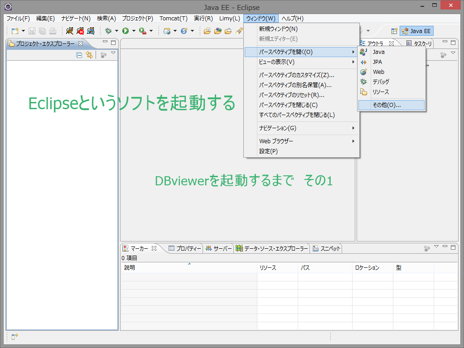Restart Tomcat with the blue-arrow cat icon
The width and height of the screenshot is (464, 348).
[91, 31]
